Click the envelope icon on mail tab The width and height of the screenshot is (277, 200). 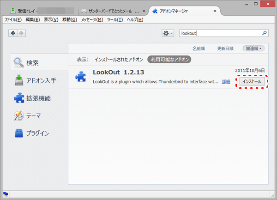(84, 11)
